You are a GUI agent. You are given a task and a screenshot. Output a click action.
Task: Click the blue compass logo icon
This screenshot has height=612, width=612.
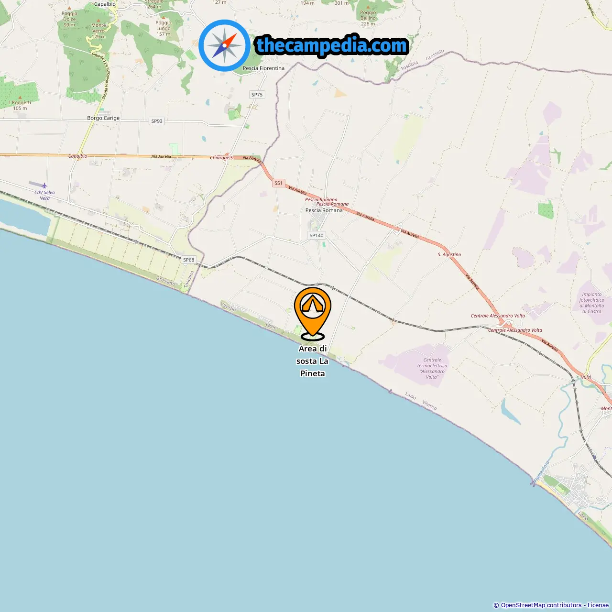224,46
